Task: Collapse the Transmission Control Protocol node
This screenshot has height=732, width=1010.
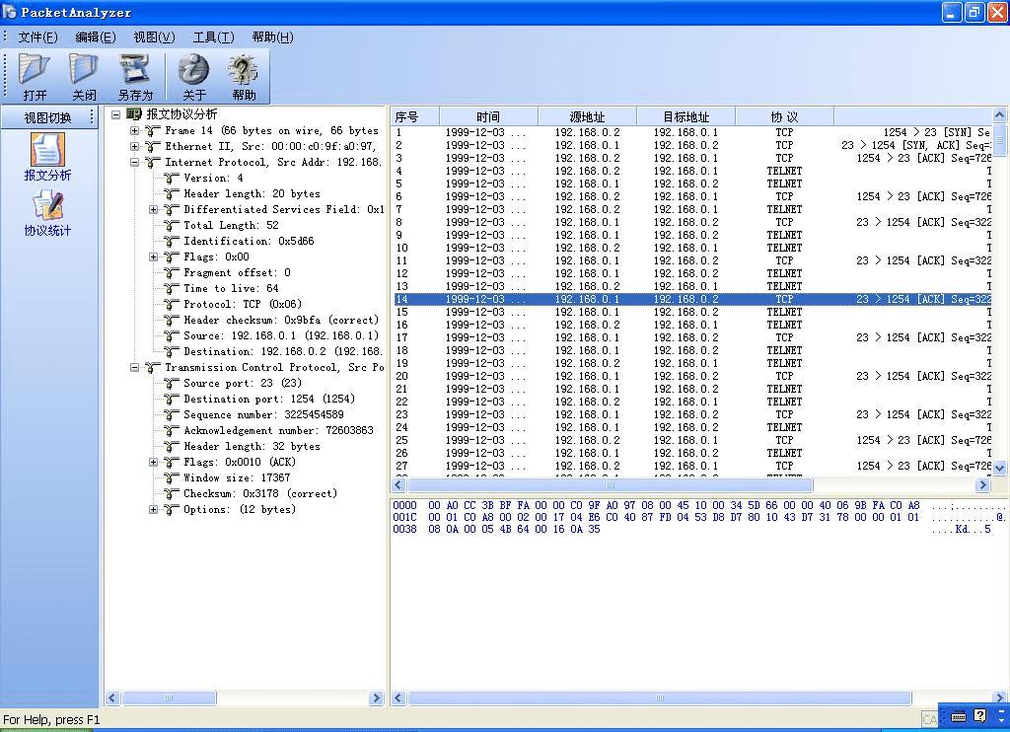Action: point(135,368)
